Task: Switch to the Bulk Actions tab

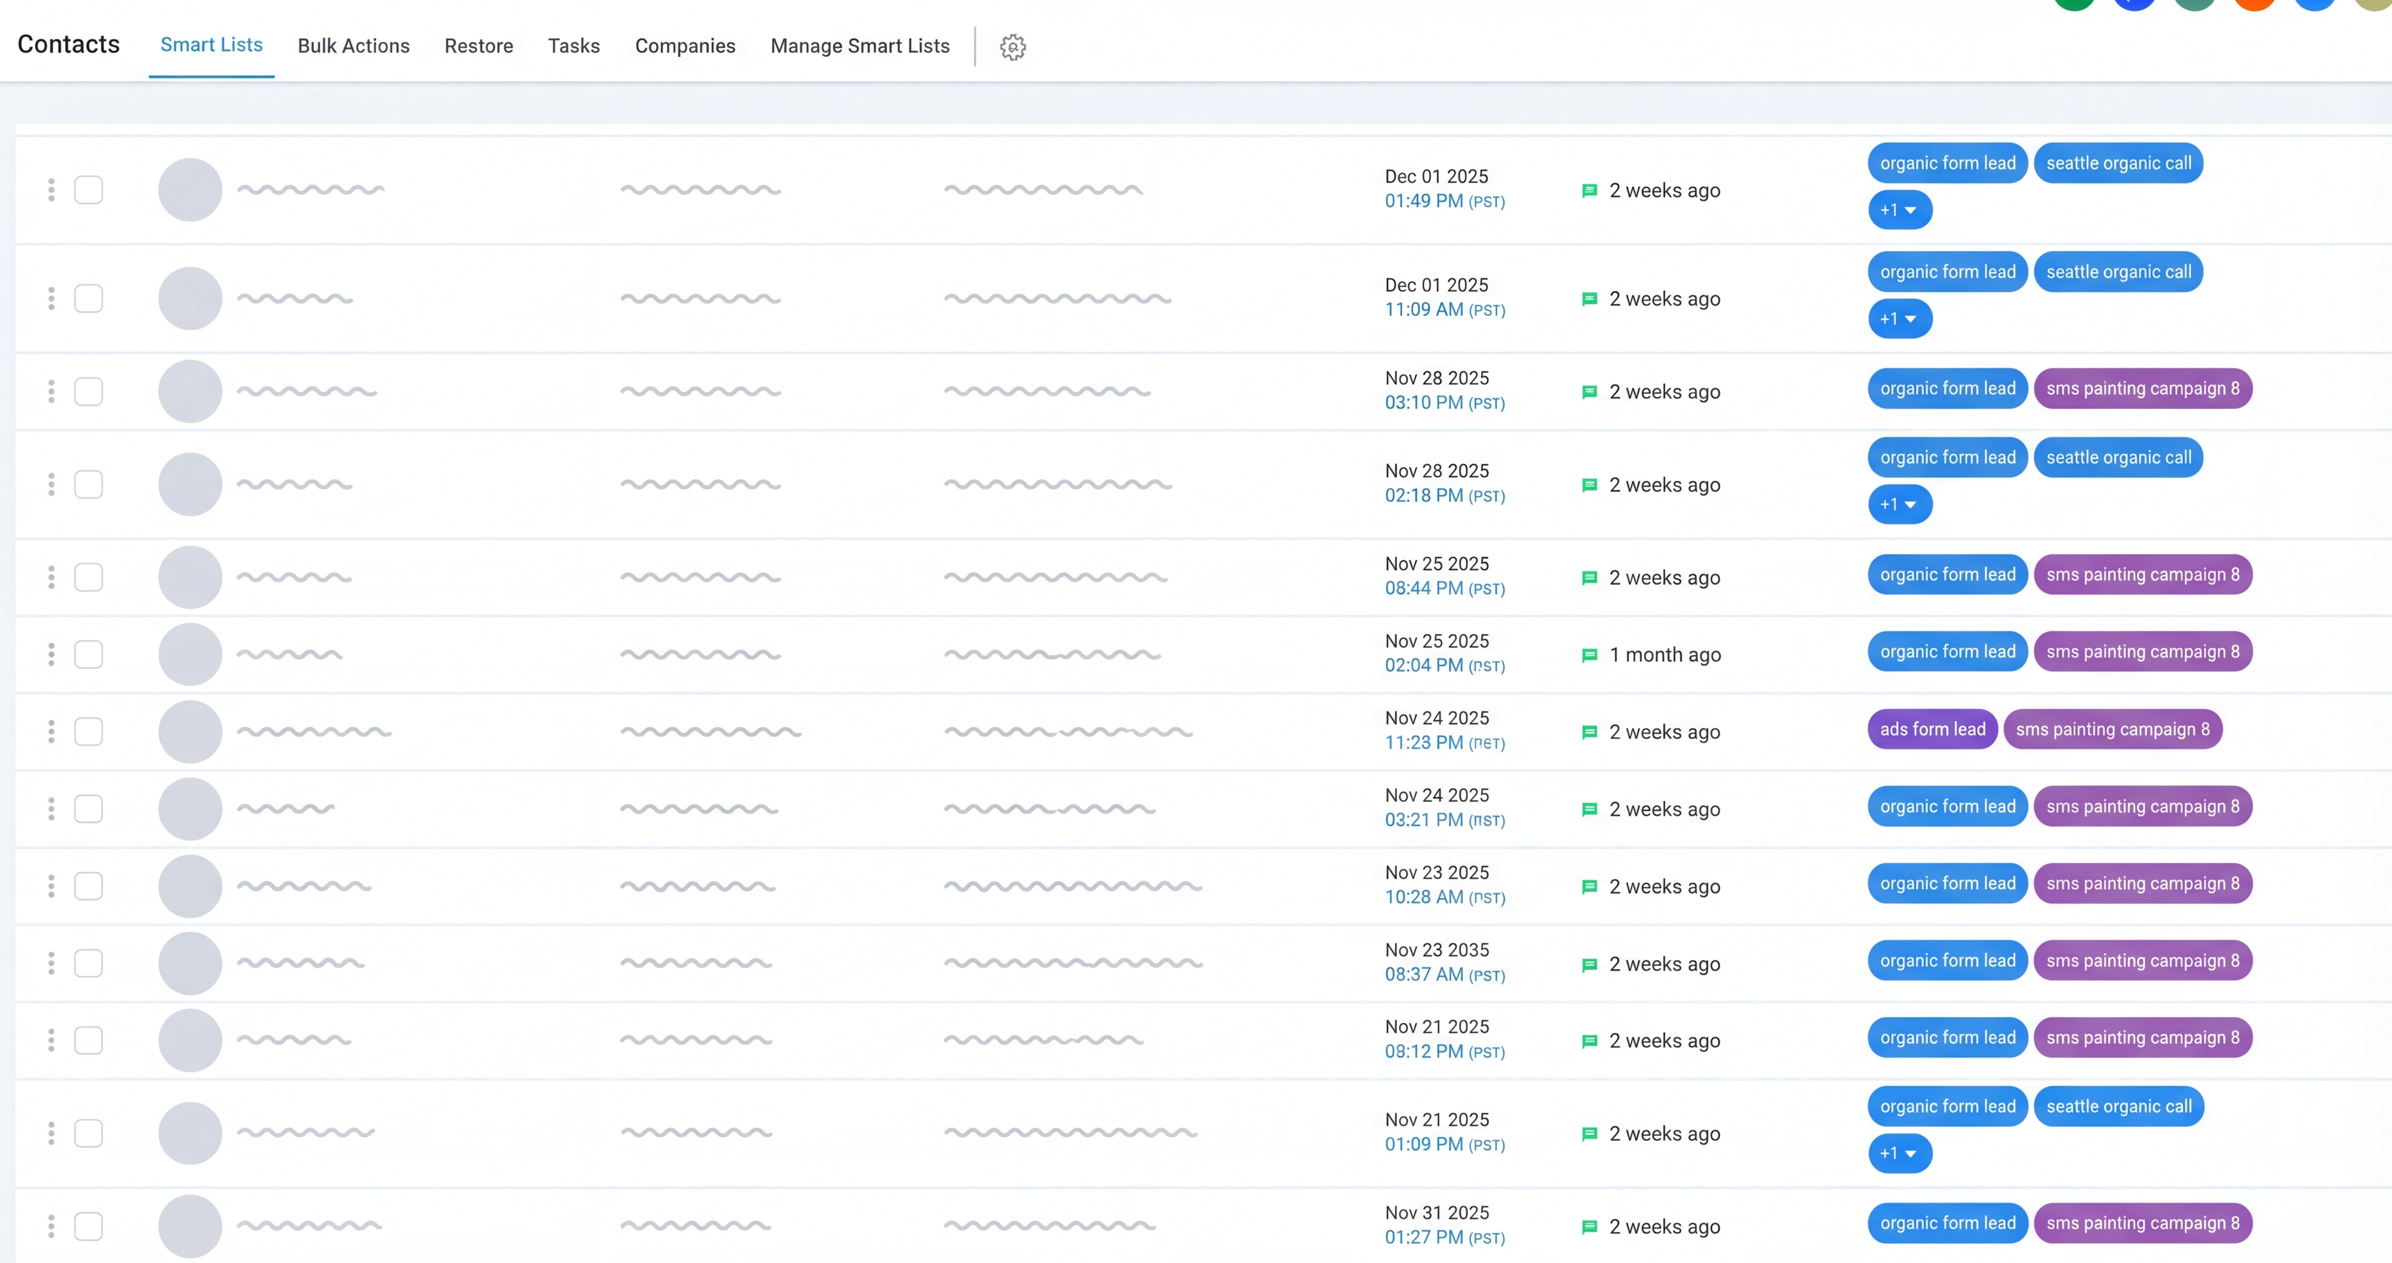Action: tap(353, 45)
